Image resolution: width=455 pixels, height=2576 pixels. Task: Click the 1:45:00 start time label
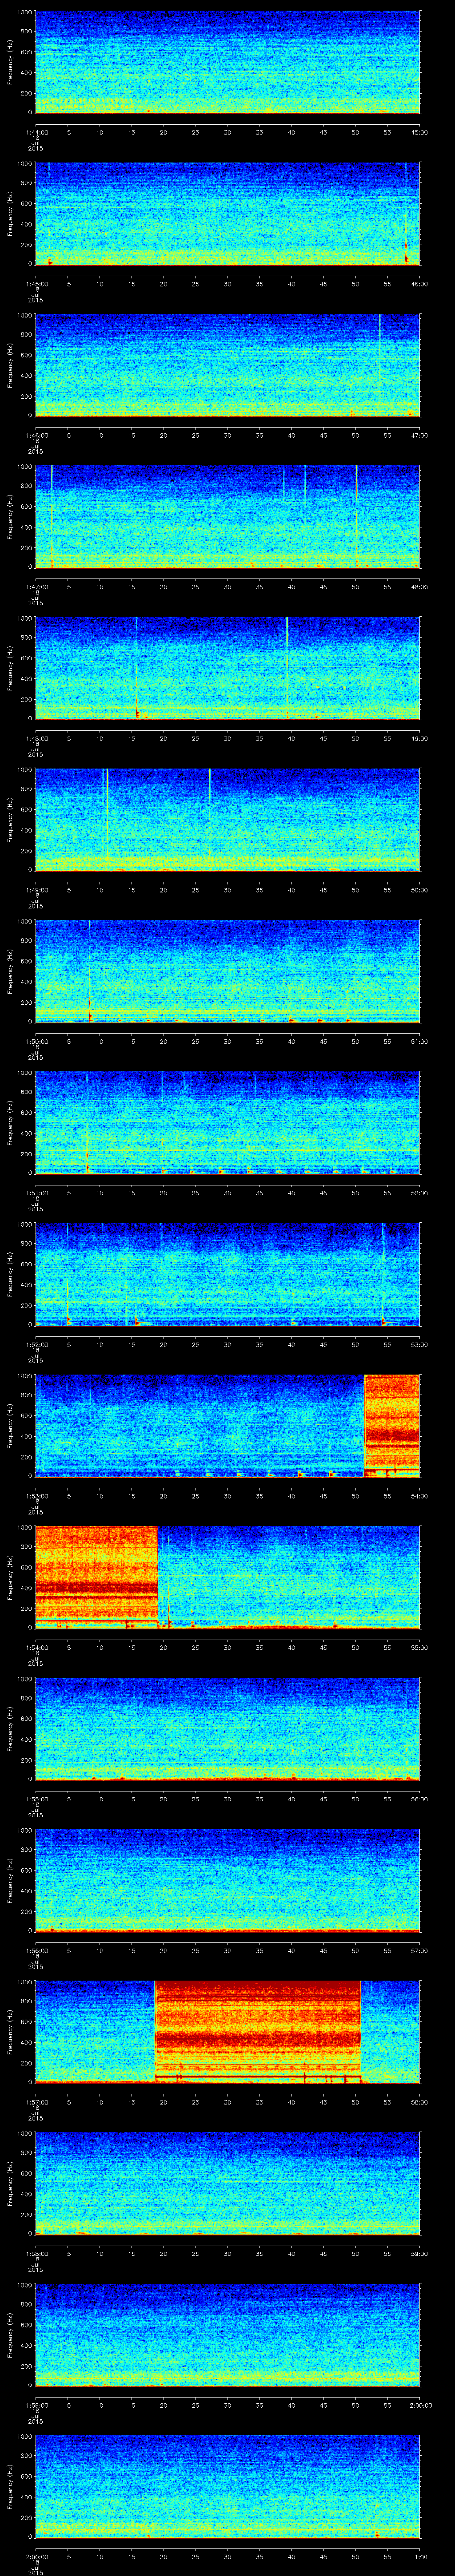click(x=37, y=284)
